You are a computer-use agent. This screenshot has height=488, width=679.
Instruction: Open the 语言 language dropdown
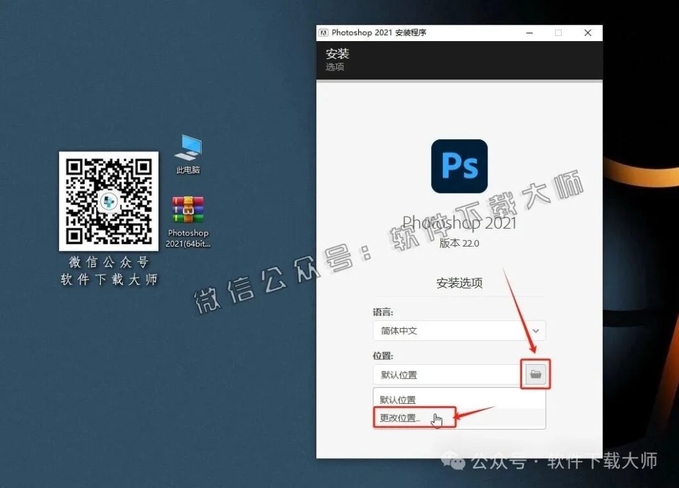[x=459, y=330]
